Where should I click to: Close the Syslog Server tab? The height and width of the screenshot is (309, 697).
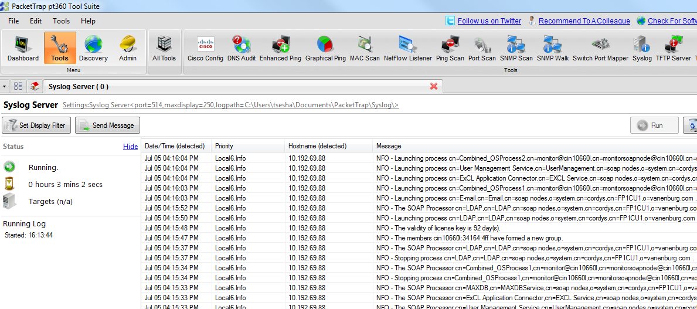434,86
